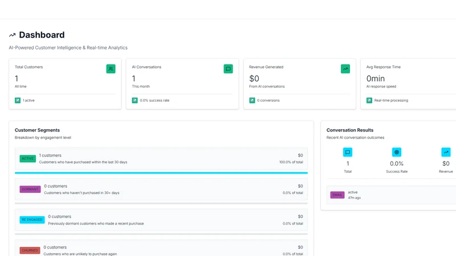Click the '47m ago' conversation timestamp
The width and height of the screenshot is (456, 256).
(354, 197)
